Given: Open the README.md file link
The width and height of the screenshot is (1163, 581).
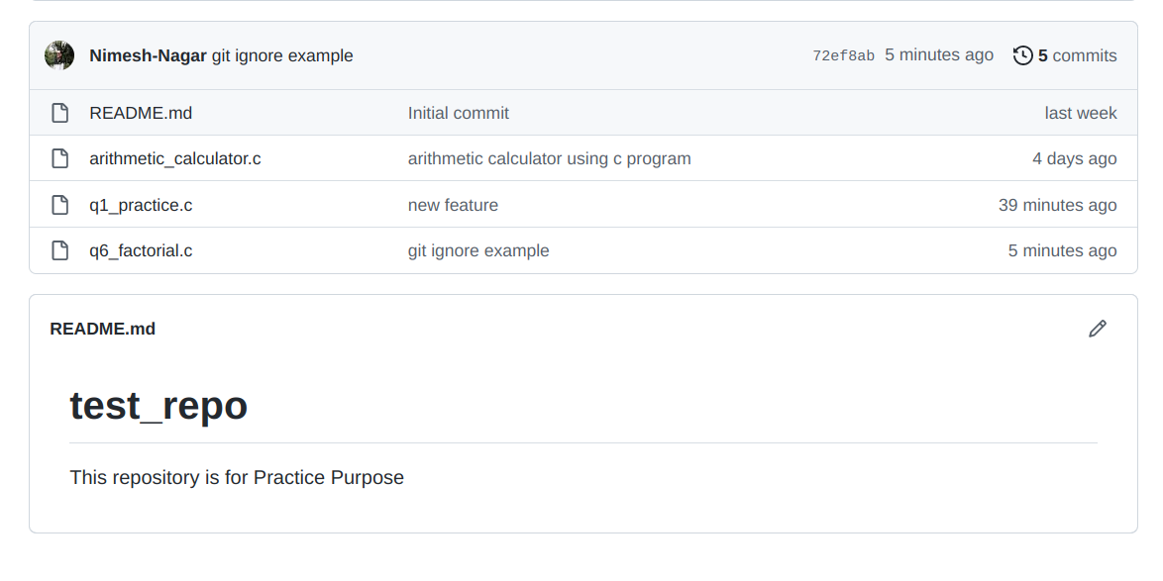Looking at the screenshot, I should coord(141,113).
